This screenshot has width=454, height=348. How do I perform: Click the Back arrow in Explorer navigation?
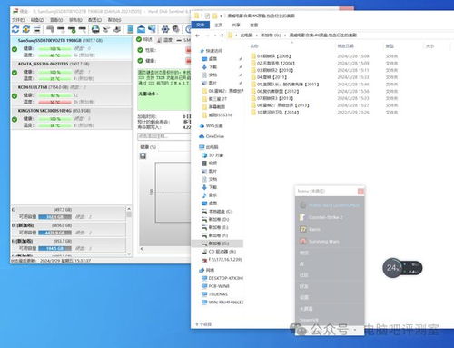(197, 35)
